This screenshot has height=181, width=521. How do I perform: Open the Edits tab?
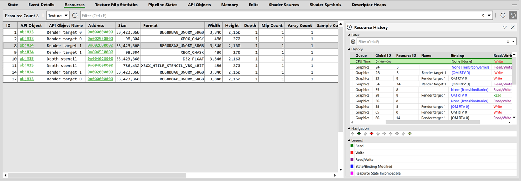click(x=253, y=5)
